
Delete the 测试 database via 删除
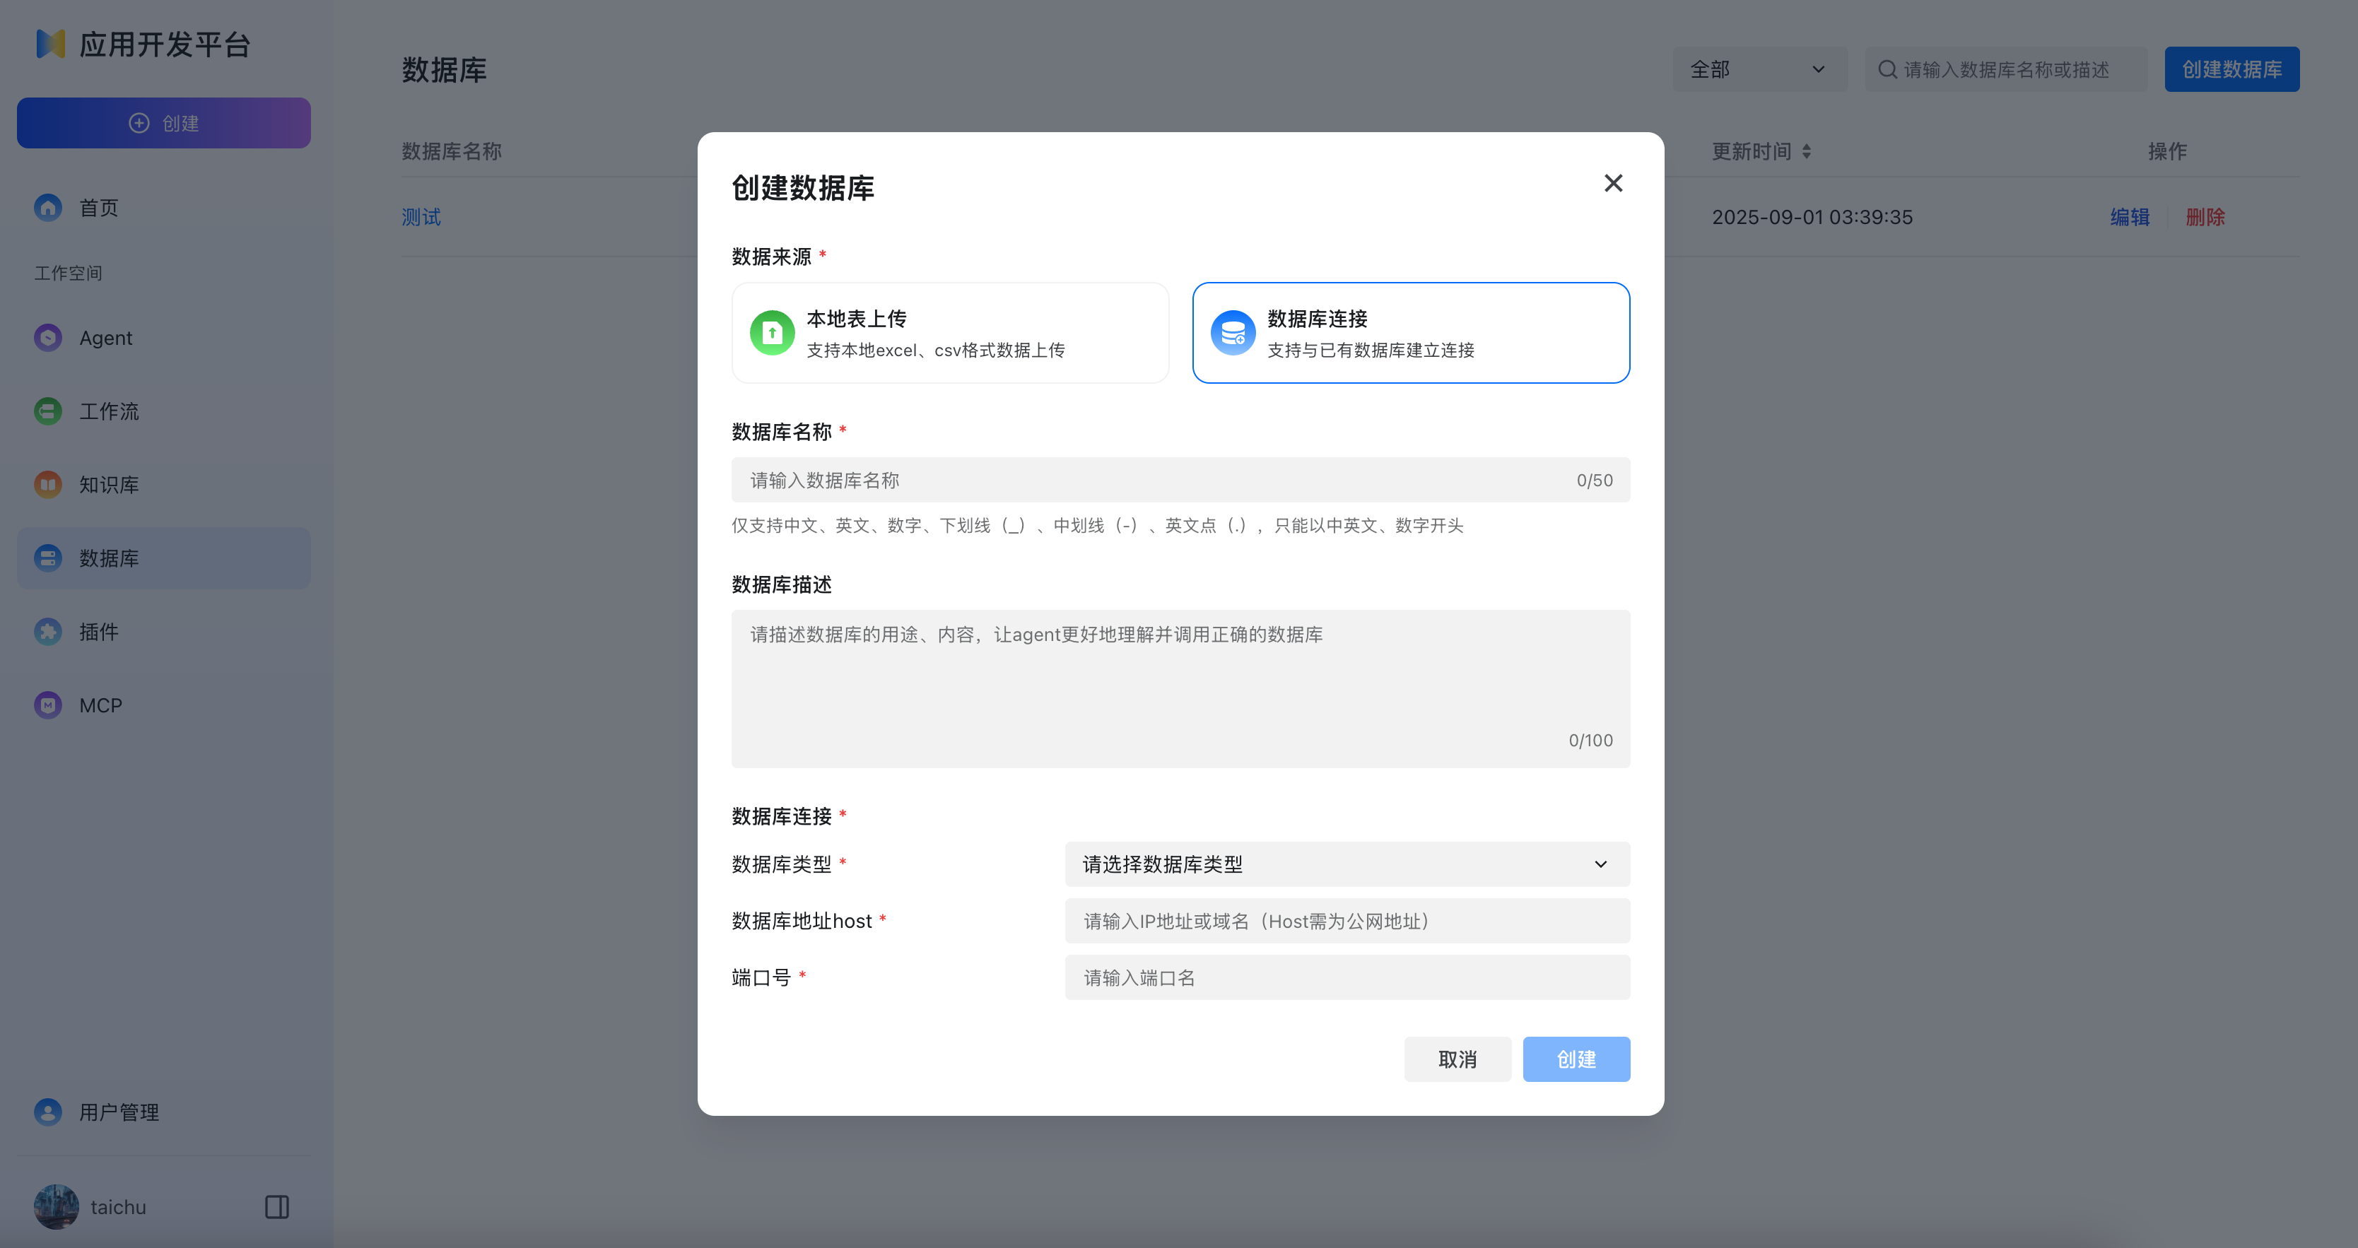coord(2205,217)
